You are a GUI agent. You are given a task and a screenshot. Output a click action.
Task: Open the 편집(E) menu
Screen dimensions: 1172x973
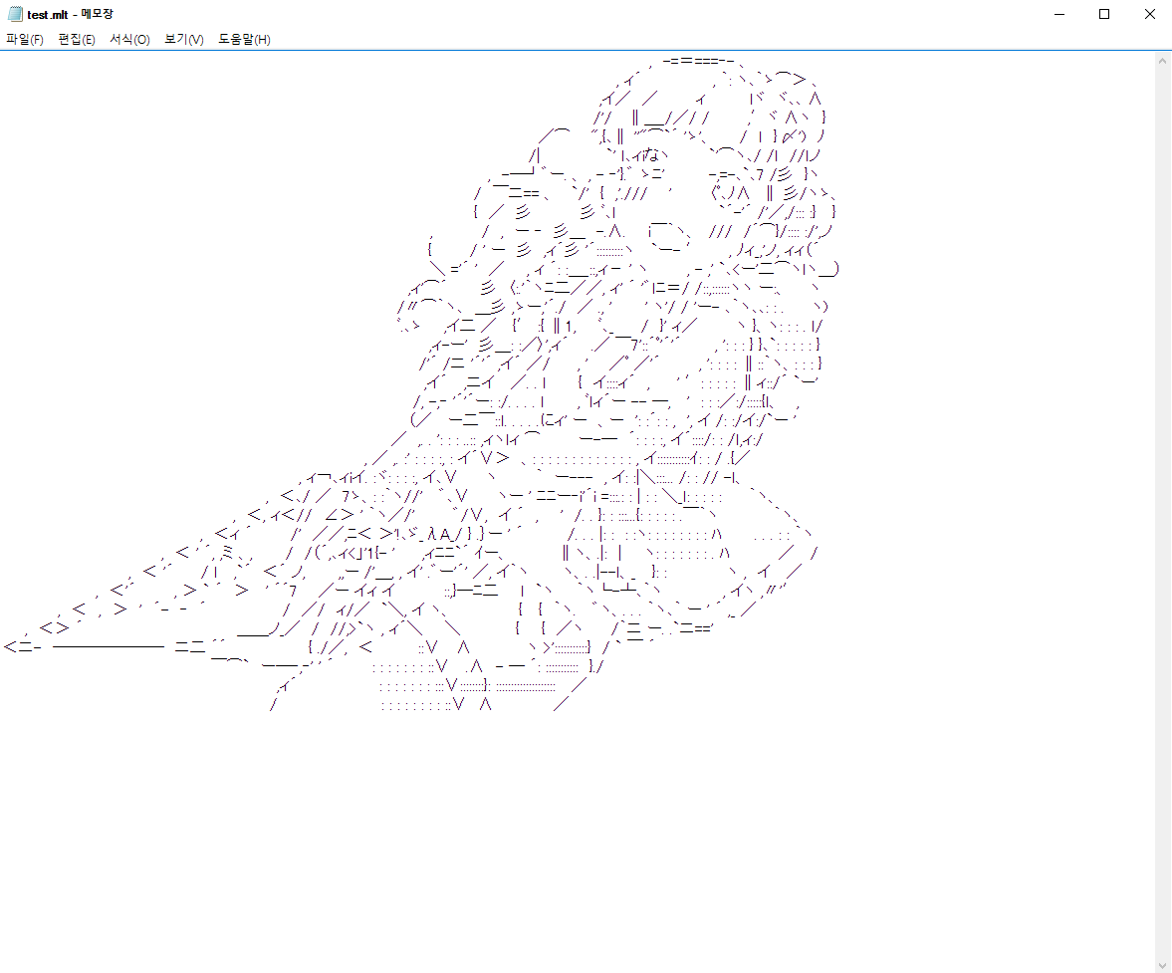pos(77,39)
